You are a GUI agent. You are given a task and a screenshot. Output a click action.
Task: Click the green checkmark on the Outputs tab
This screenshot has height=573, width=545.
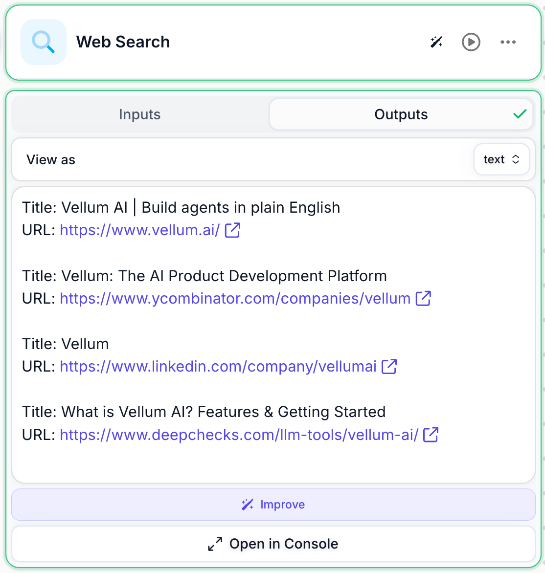(x=520, y=114)
